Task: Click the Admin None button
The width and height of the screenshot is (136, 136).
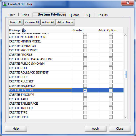Action: (x=65, y=22)
